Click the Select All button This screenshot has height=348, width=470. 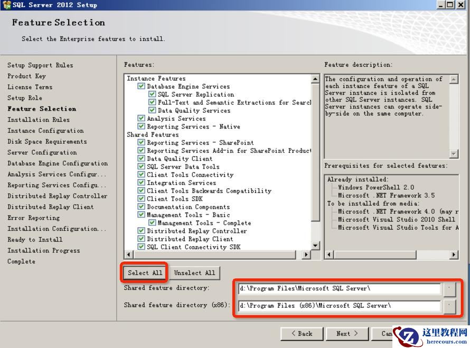(x=145, y=273)
